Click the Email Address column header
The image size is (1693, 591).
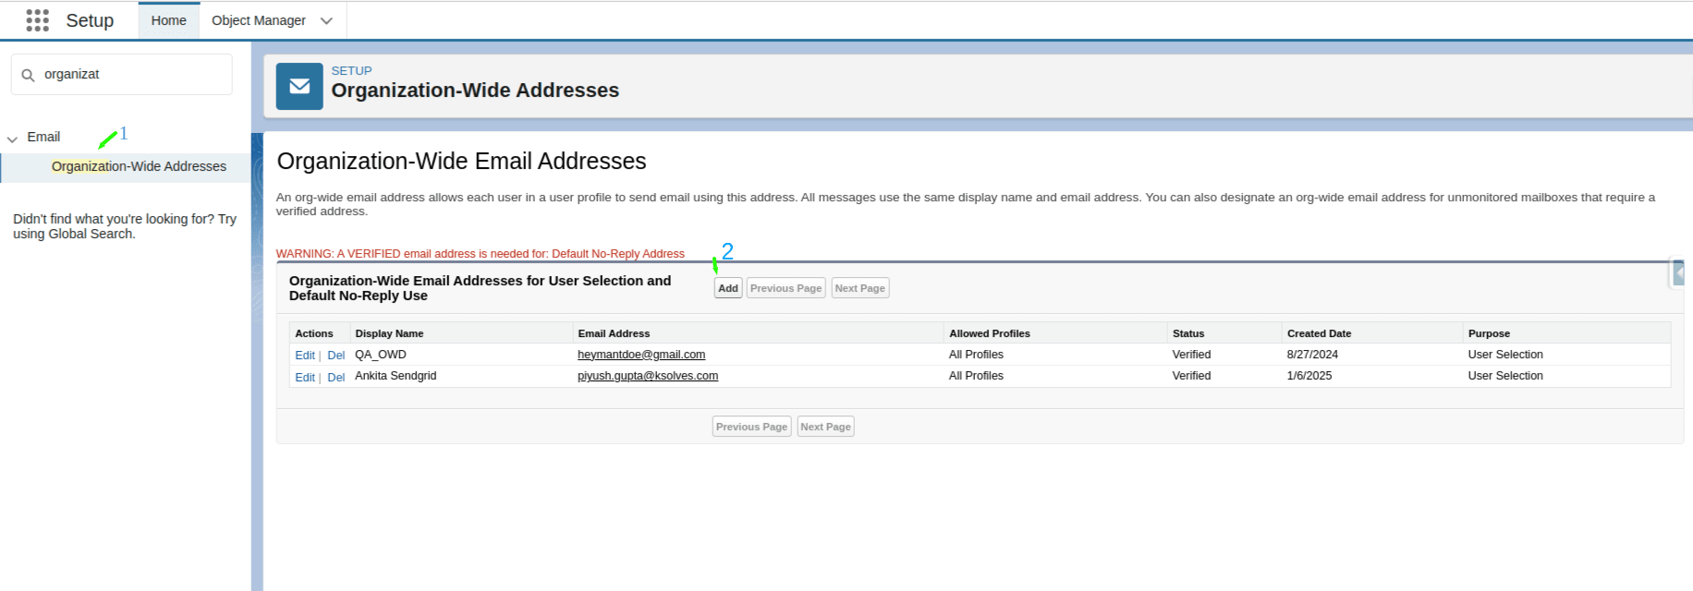[x=614, y=333]
